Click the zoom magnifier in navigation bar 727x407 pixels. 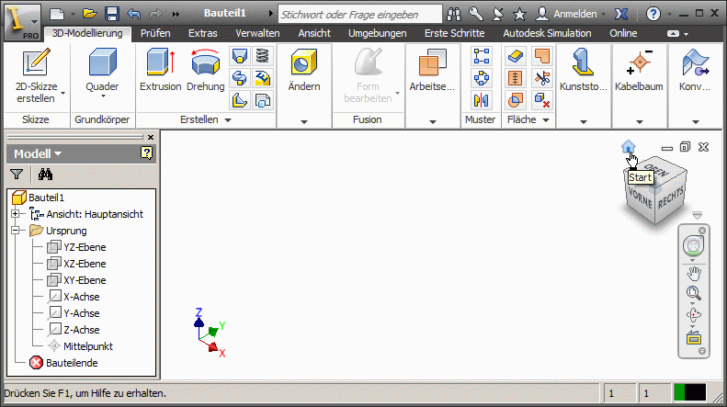point(693,294)
